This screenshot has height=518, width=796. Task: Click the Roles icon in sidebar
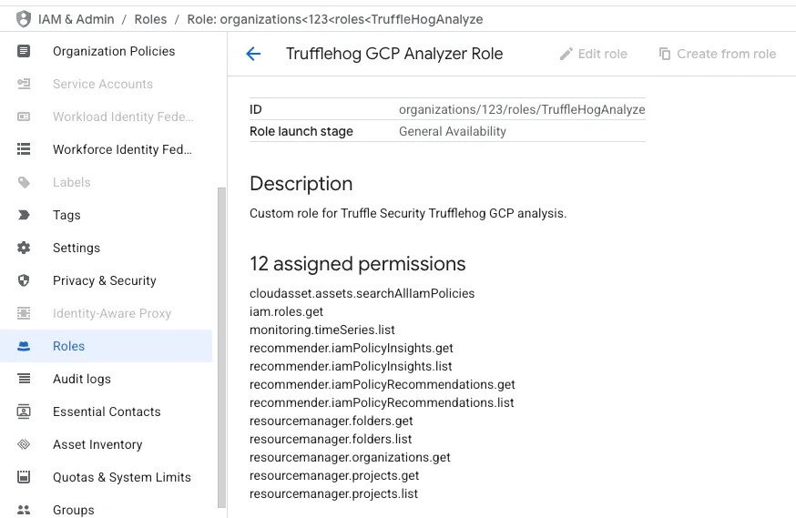[x=24, y=346]
